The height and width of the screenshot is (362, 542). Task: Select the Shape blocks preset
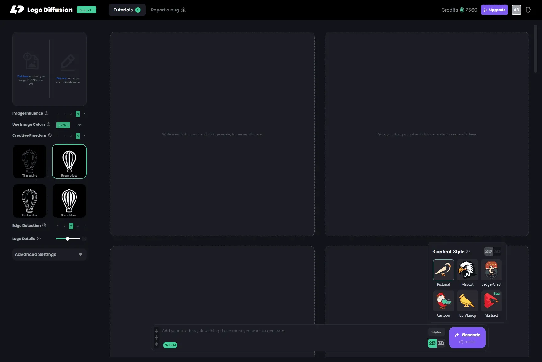tap(69, 201)
